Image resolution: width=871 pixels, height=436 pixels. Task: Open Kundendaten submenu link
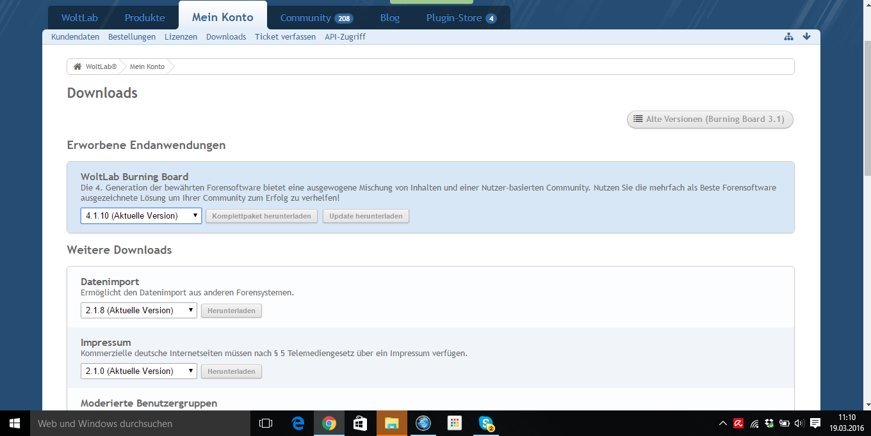click(76, 37)
